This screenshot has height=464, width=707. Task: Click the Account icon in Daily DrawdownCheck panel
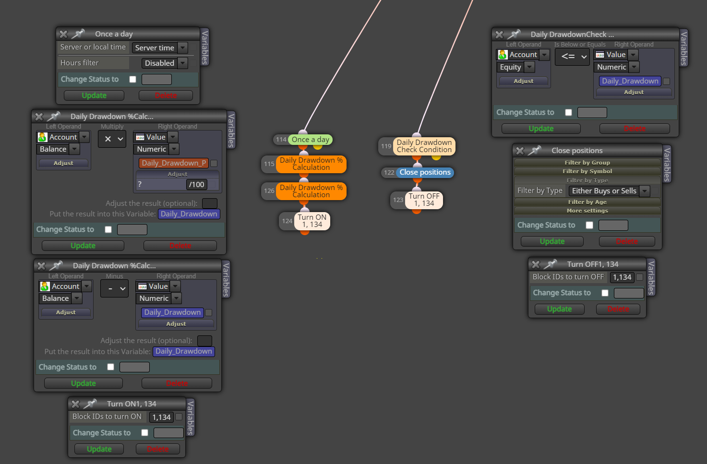point(503,55)
